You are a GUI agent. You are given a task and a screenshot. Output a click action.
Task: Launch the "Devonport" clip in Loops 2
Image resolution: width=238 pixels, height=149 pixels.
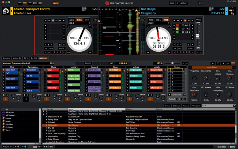(94, 76)
